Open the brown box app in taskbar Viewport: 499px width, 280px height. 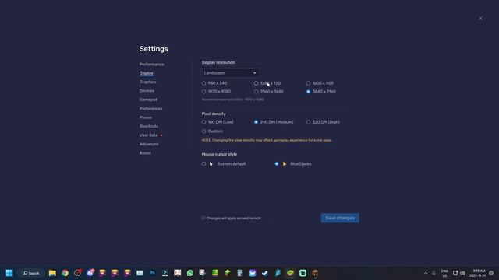[x=315, y=273]
